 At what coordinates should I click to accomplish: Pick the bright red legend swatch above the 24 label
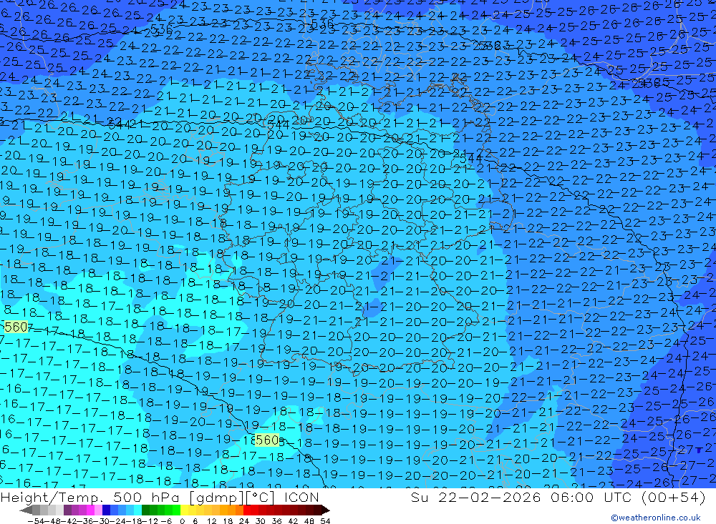247,510
